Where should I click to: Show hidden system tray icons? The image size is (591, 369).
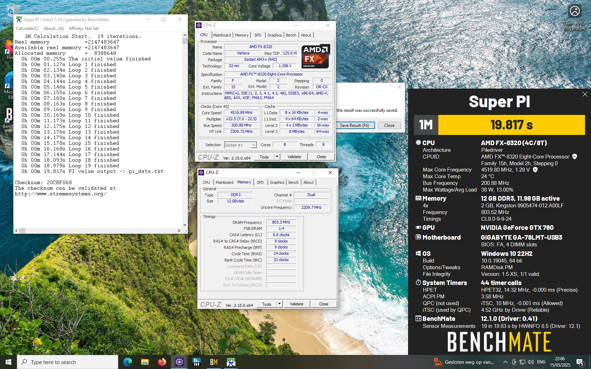[505, 362]
